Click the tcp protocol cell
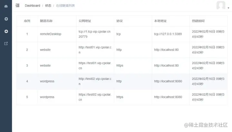 [119, 34]
